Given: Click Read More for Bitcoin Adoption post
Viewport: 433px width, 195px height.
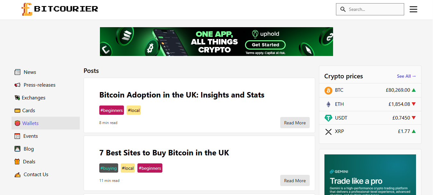Looking at the screenshot, I should (x=295, y=123).
